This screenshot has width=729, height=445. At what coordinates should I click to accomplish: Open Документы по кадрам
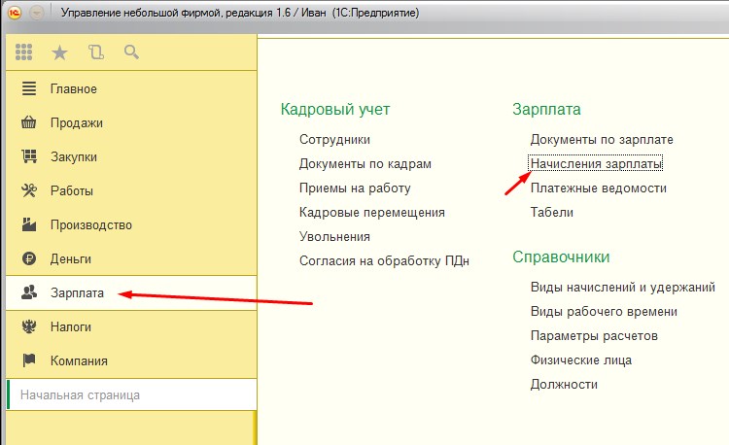point(364,163)
